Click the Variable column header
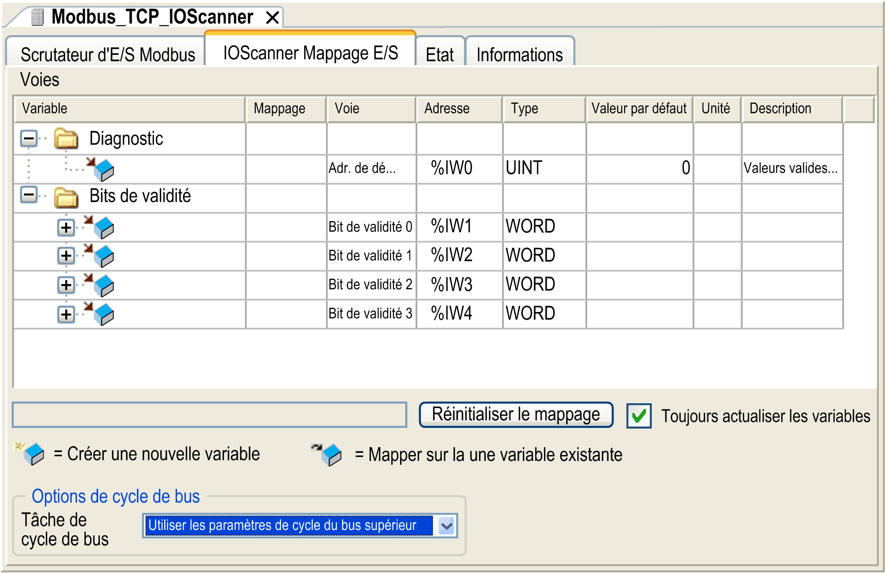 point(130,109)
